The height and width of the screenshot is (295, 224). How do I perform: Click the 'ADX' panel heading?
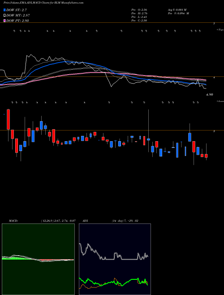85,221
